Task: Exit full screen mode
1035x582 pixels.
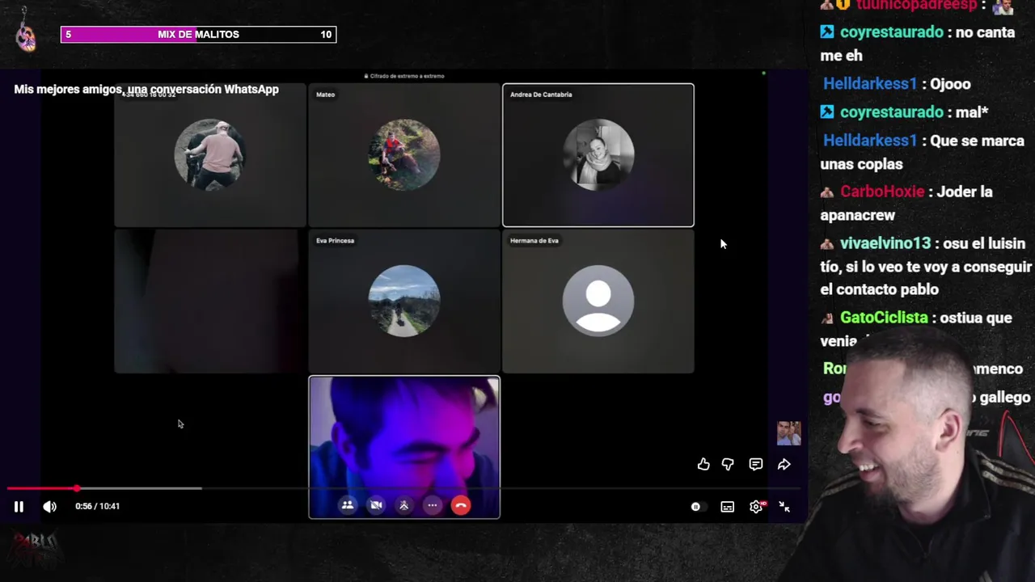Action: (x=784, y=507)
